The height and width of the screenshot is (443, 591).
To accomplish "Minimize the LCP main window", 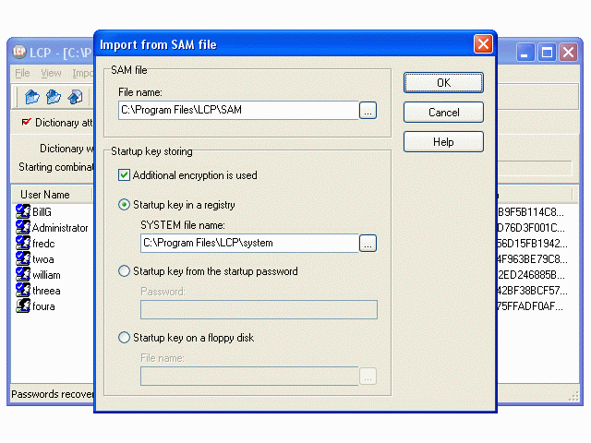I will click(525, 52).
